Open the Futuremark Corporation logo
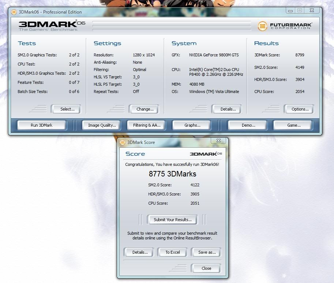This screenshot has width=334, height=283. pyautogui.click(x=285, y=26)
